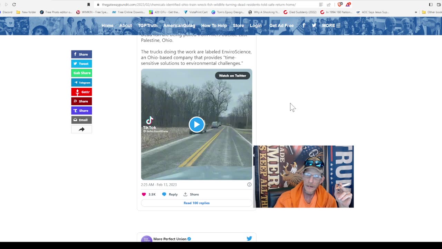Share via Gettr button
Image resolution: width=442 pixels, height=249 pixels.
click(81, 92)
